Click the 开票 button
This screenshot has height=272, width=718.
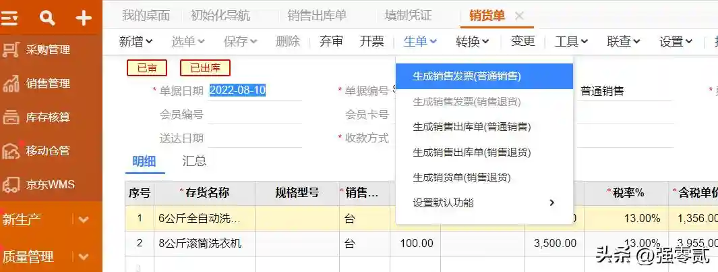tap(371, 42)
